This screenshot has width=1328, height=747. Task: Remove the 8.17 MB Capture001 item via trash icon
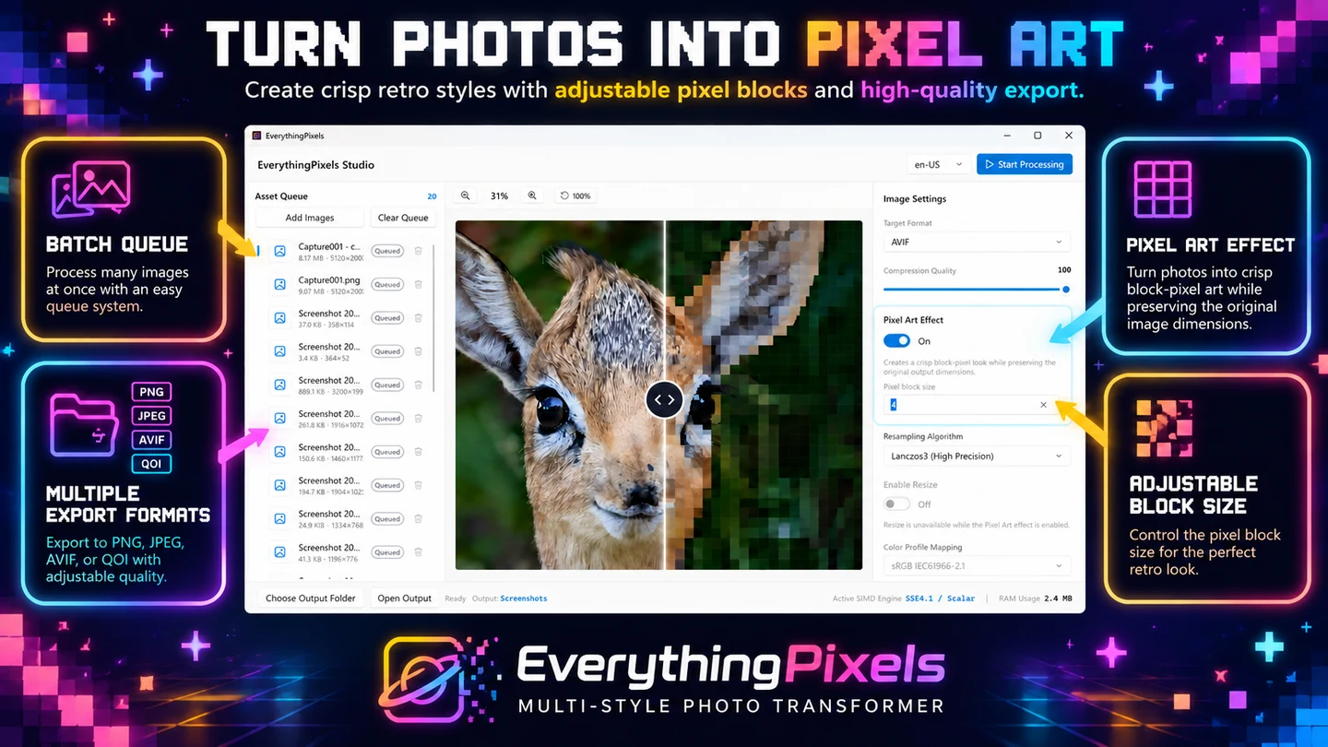tap(418, 251)
